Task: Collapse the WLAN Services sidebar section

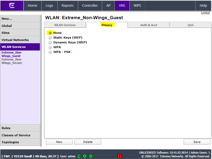Action: 20,47
